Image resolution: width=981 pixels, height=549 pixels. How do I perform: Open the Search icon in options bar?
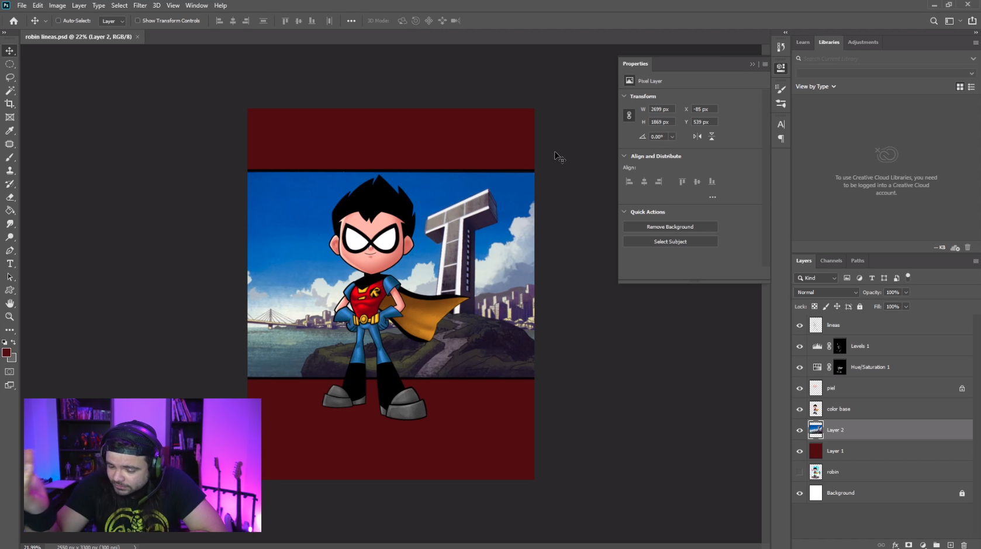934,21
